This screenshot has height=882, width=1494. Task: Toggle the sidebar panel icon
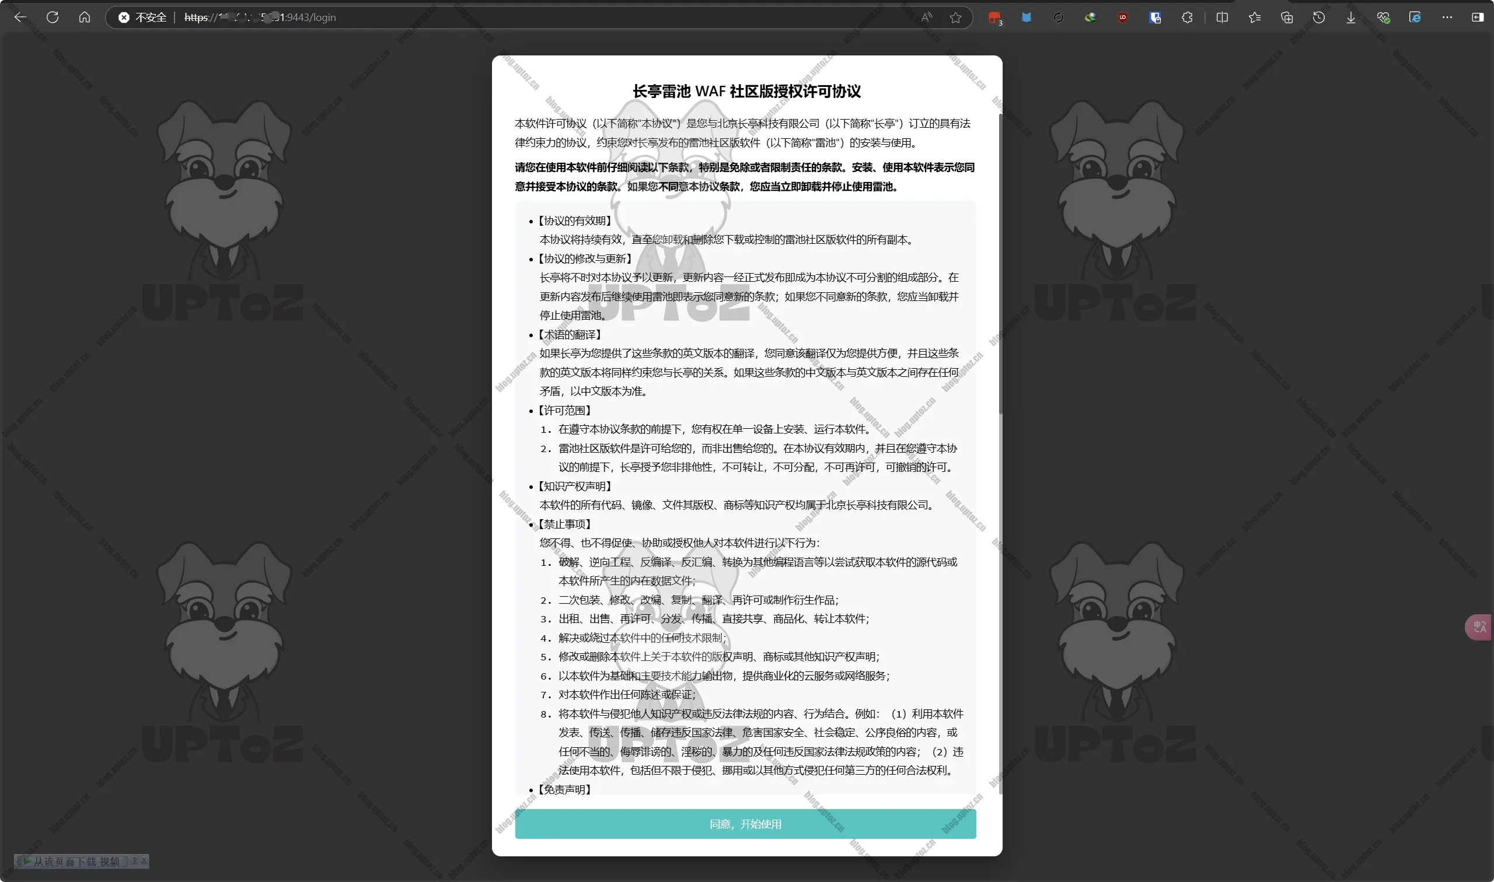point(1478,17)
